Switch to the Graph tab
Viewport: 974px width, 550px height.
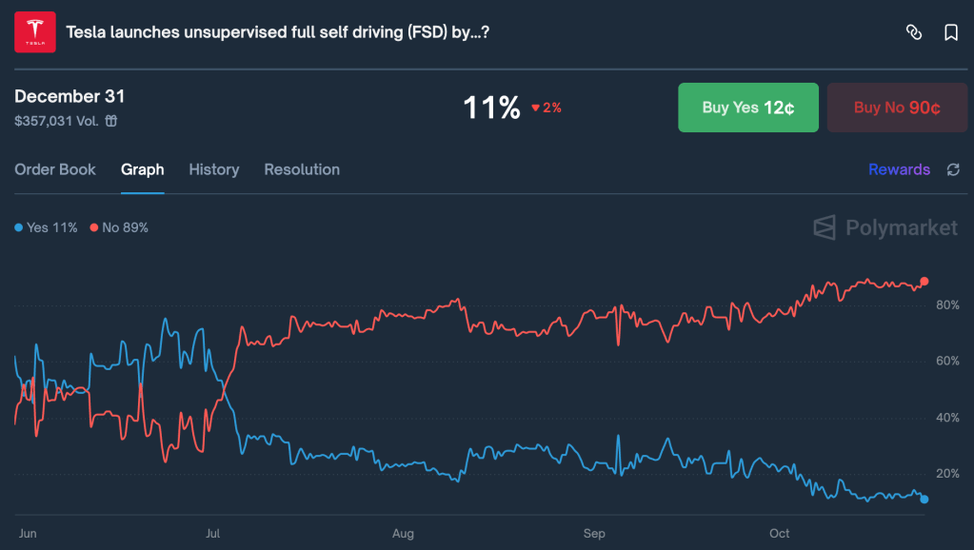(x=143, y=169)
